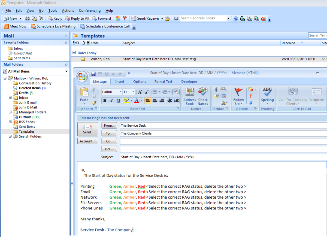Click the Print icon in main toolbar
Image resolution: width=327 pixels, height=237 pixels.
(28, 19)
